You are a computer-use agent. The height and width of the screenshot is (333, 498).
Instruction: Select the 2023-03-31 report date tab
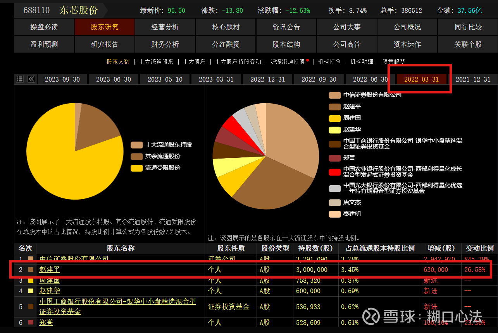coord(216,79)
